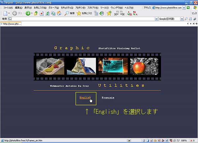Go back with the grey arrow button
This screenshot has width=198, height=143.
click(15, 13)
